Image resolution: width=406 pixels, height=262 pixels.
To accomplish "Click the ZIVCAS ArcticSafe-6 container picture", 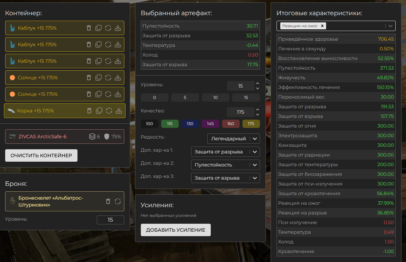I will [x=12, y=137].
